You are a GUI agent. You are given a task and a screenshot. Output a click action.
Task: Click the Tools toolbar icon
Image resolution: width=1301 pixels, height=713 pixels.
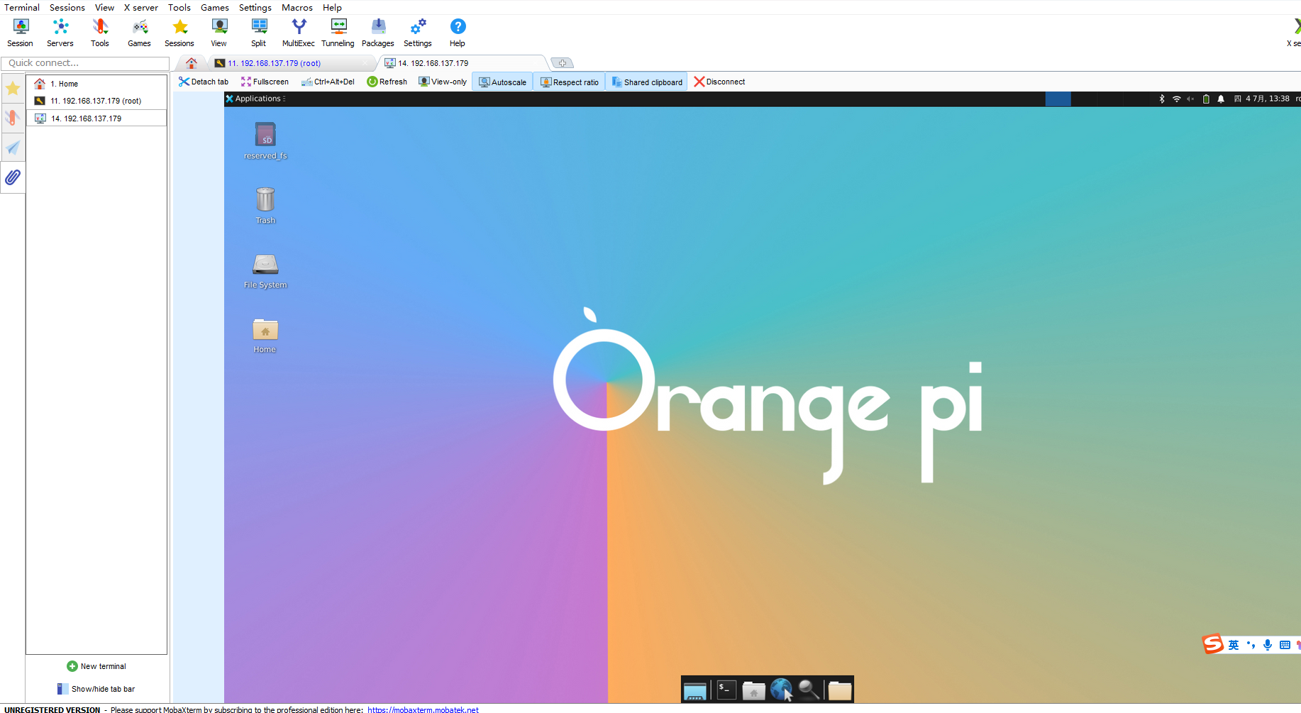100,33
